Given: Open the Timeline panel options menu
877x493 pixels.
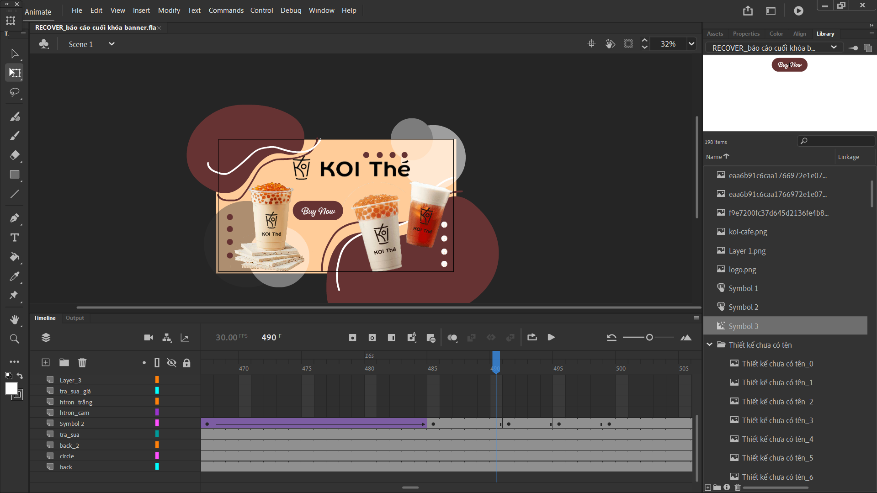Looking at the screenshot, I should 696,318.
